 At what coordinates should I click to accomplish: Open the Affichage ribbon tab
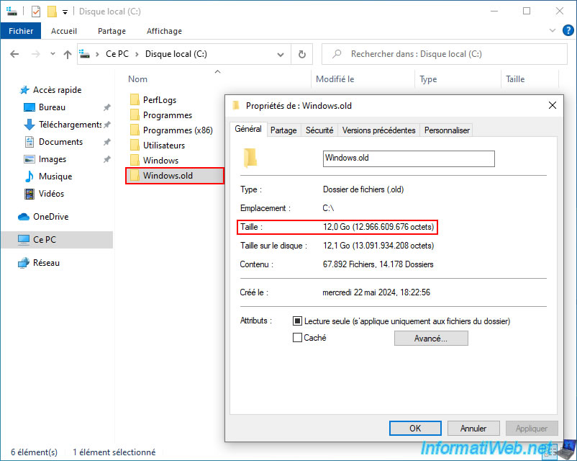point(164,31)
